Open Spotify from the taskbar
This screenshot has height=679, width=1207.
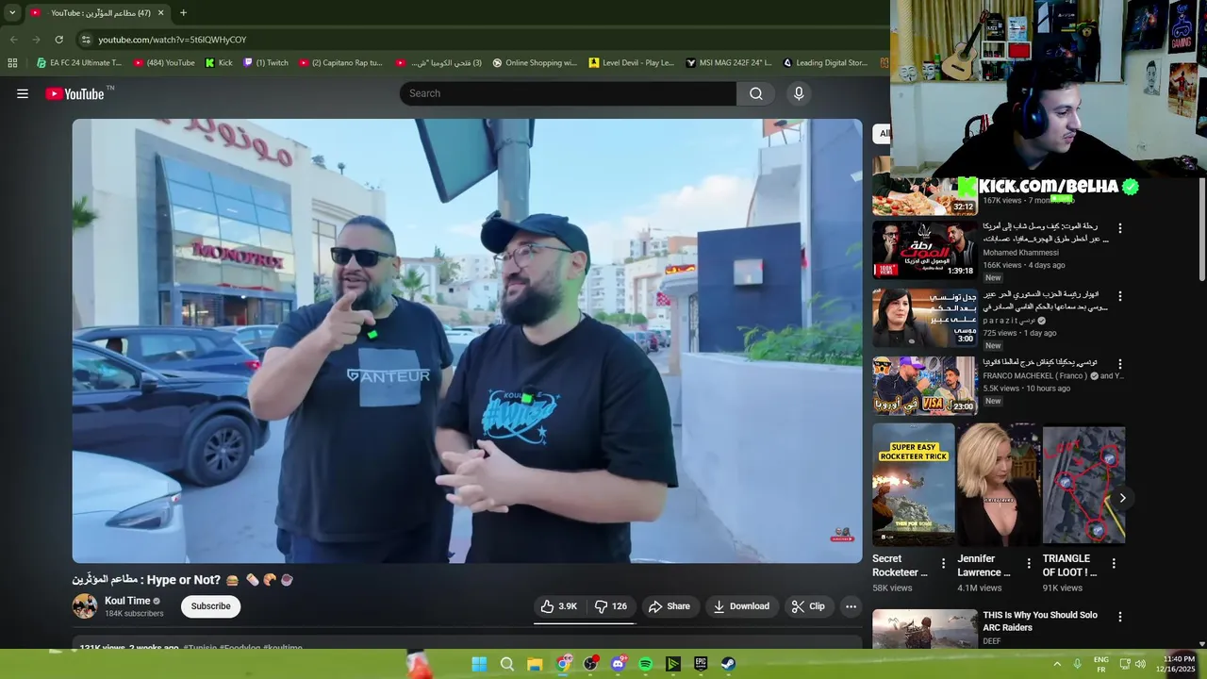646,664
